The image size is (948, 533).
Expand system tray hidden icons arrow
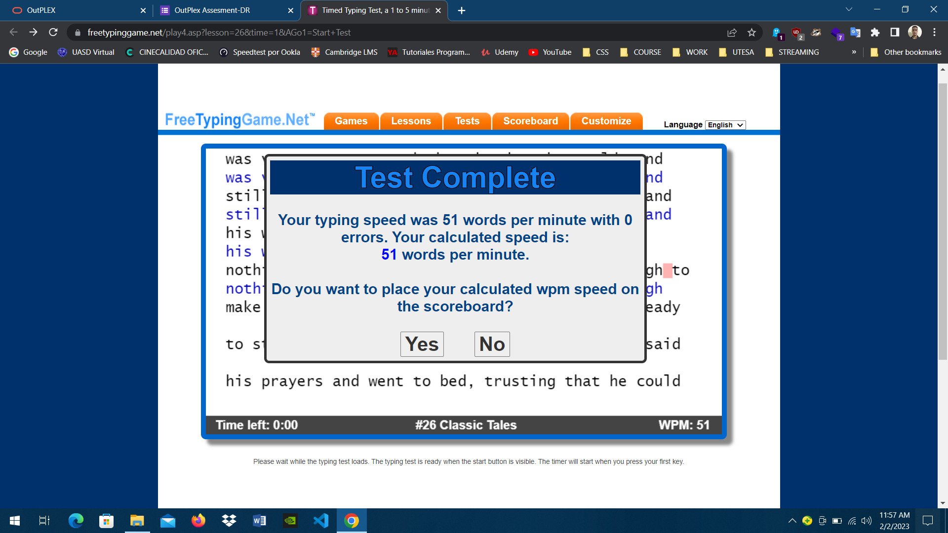coord(792,521)
